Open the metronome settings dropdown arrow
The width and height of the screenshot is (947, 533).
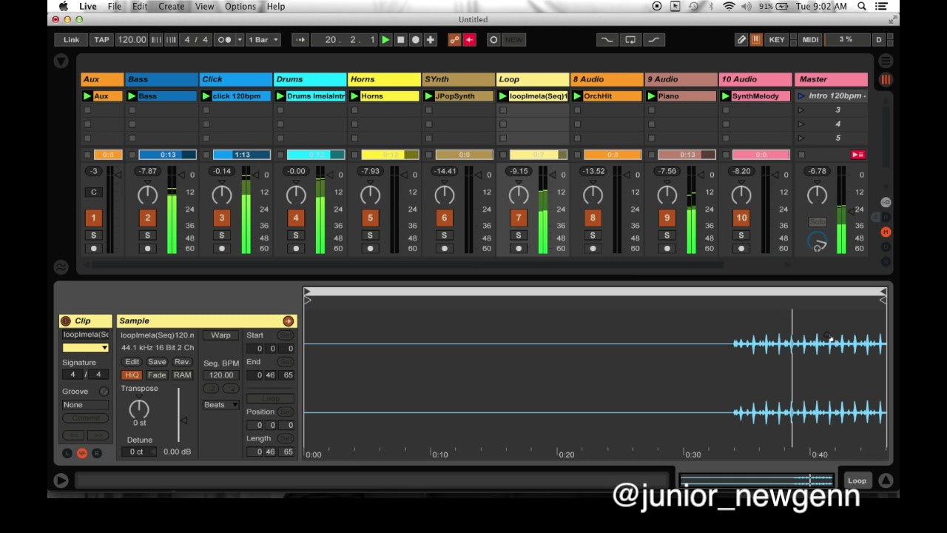pos(240,40)
